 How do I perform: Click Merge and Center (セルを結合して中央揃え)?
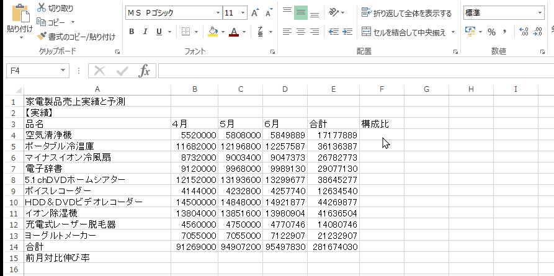click(409, 32)
